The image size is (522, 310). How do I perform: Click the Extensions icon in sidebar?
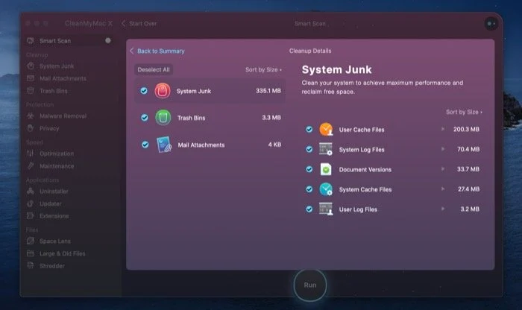click(x=31, y=216)
